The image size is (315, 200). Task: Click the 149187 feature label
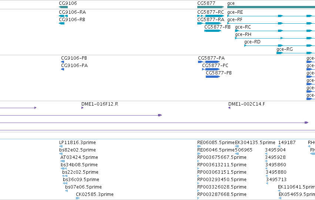click(x=287, y=143)
